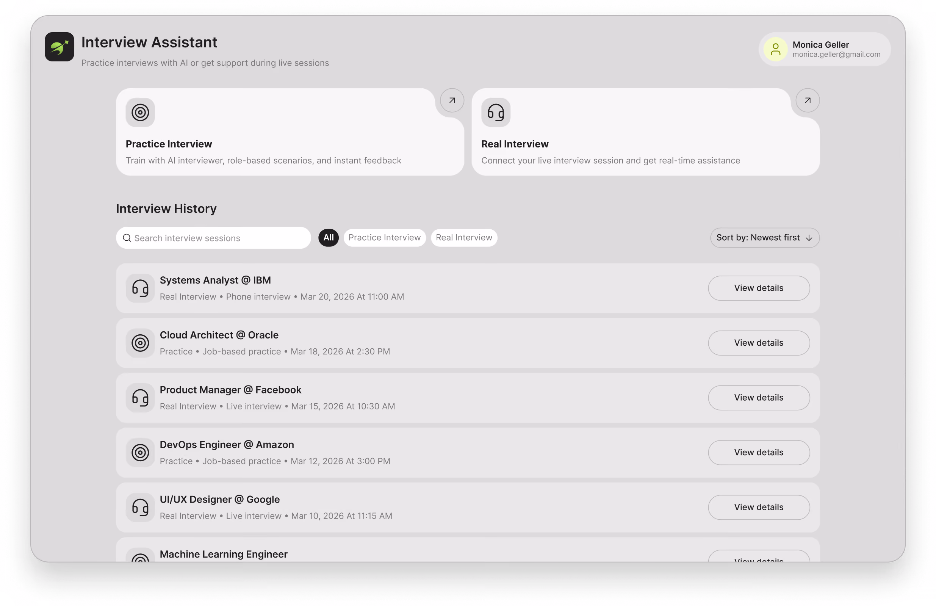Filter by Real Interview tab
Screen dimensions: 936x608
tap(464, 238)
